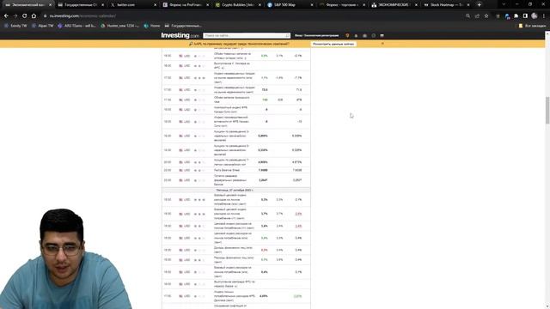Open the Chrome profile avatar
Viewport: 550px width, 309px height.
535,15
